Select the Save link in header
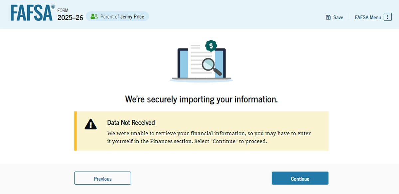This screenshot has width=399, height=194. 334,17
